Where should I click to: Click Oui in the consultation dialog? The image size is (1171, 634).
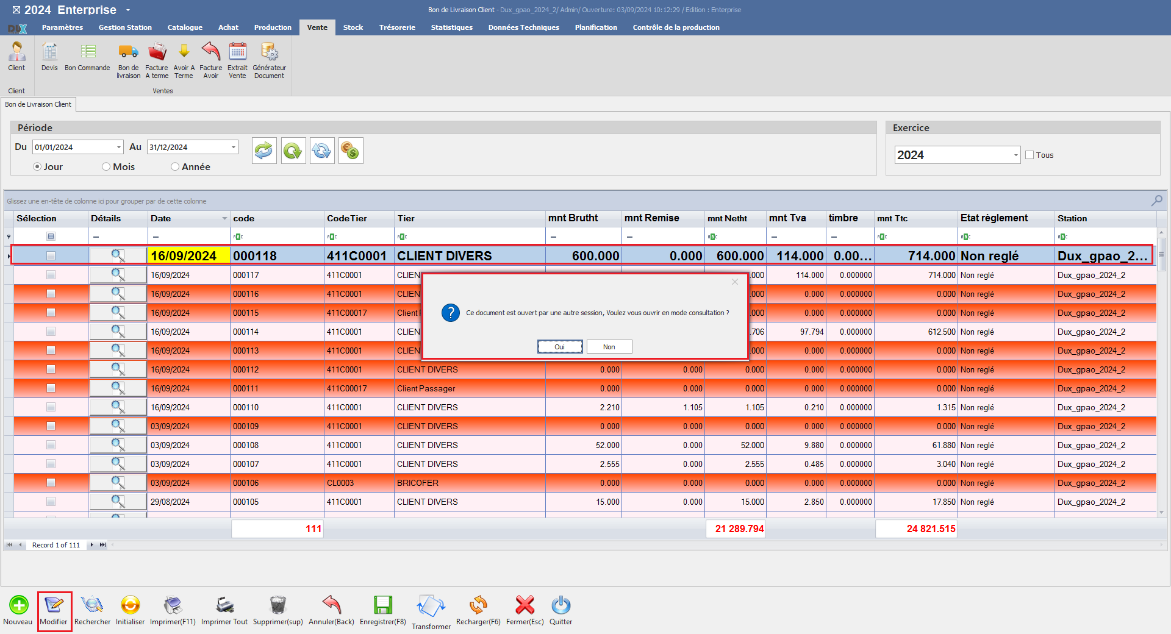pos(560,347)
